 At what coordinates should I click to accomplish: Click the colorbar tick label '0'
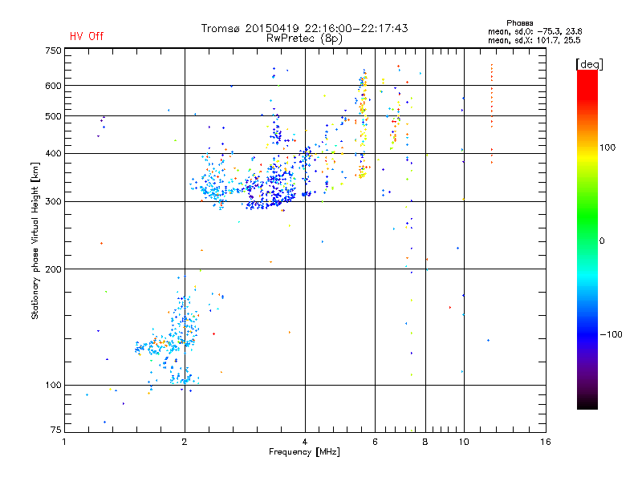(602, 241)
